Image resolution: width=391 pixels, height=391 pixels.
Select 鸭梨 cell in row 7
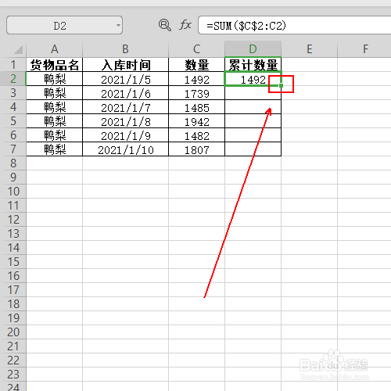(x=55, y=149)
